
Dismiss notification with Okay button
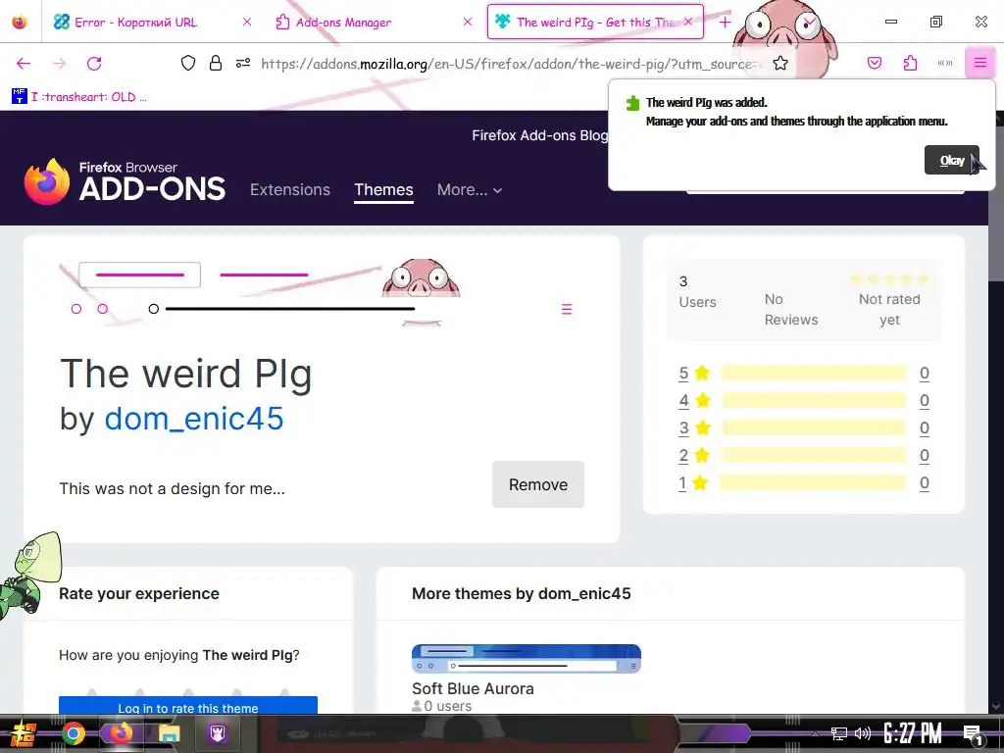pyautogui.click(x=951, y=160)
